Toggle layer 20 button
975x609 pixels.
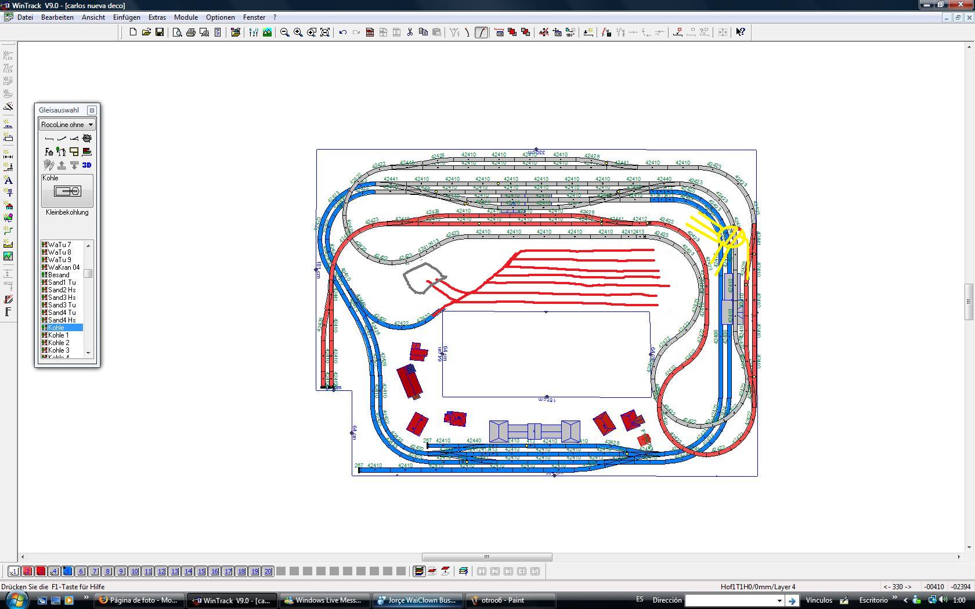268,571
